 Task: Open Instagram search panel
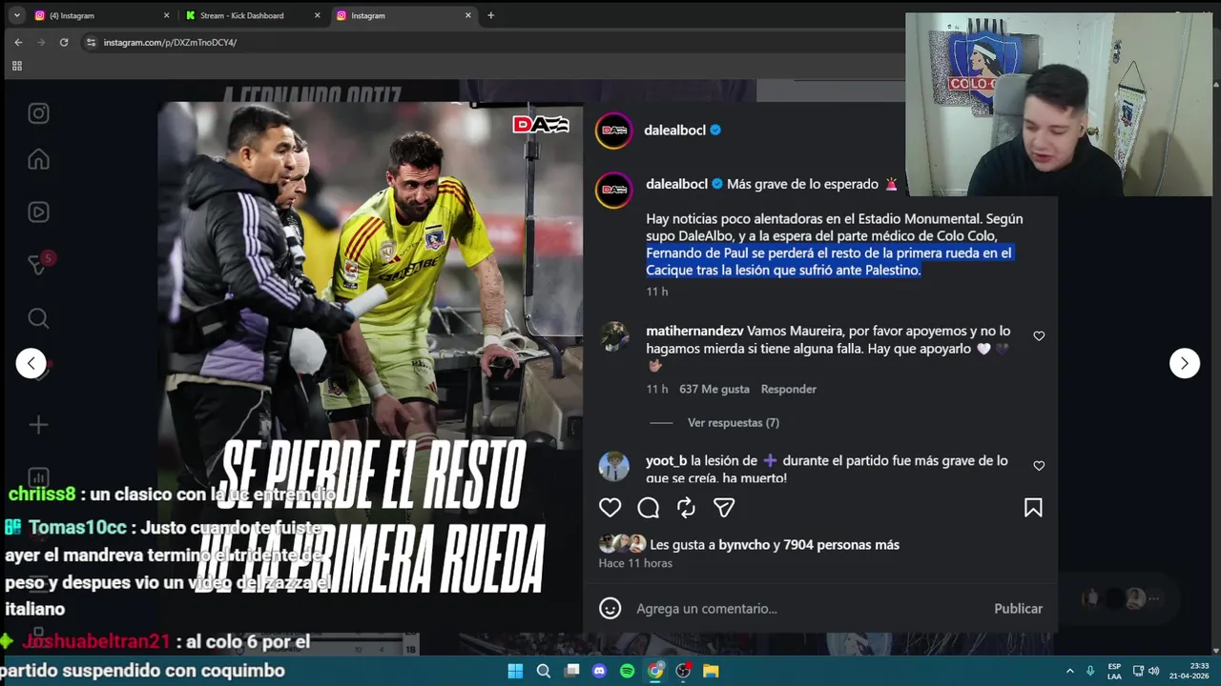pos(38,318)
